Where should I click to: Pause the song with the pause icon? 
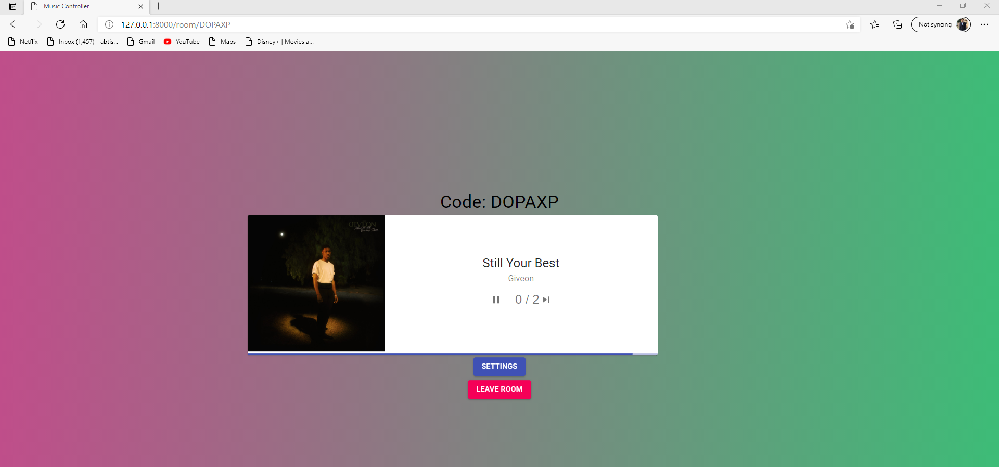496,300
